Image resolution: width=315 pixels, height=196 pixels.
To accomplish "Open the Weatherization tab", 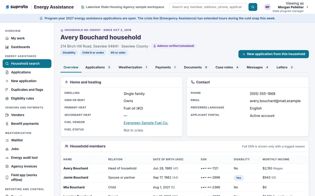I will click(133, 67).
